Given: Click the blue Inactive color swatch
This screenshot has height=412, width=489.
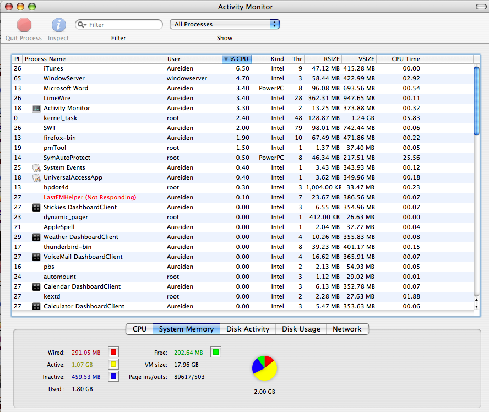Looking at the screenshot, I should pyautogui.click(x=113, y=376).
